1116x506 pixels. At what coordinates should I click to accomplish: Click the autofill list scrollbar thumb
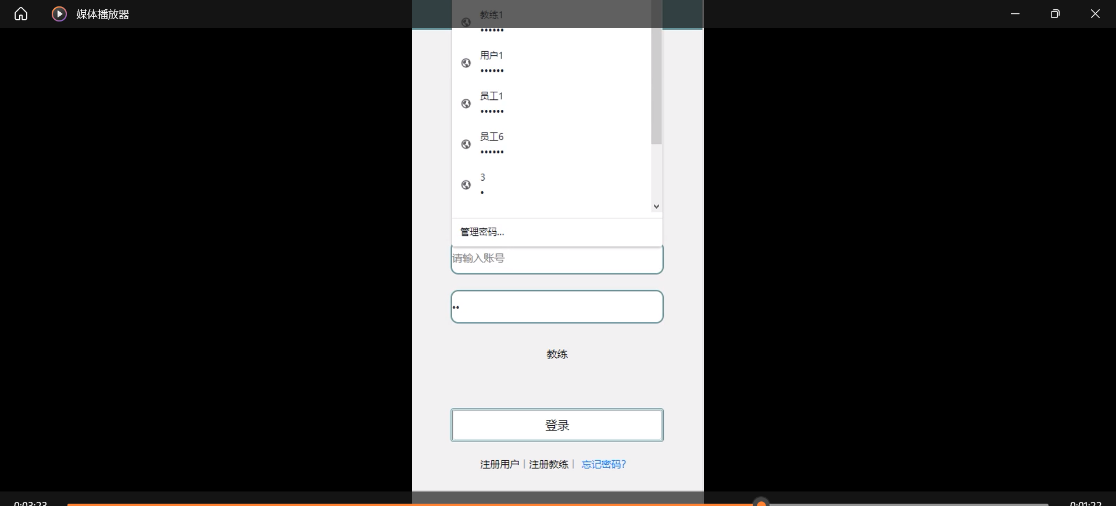click(x=656, y=72)
